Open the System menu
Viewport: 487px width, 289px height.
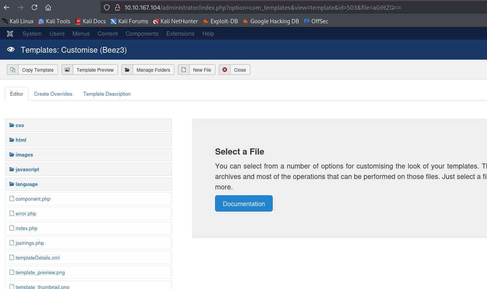pyautogui.click(x=32, y=34)
